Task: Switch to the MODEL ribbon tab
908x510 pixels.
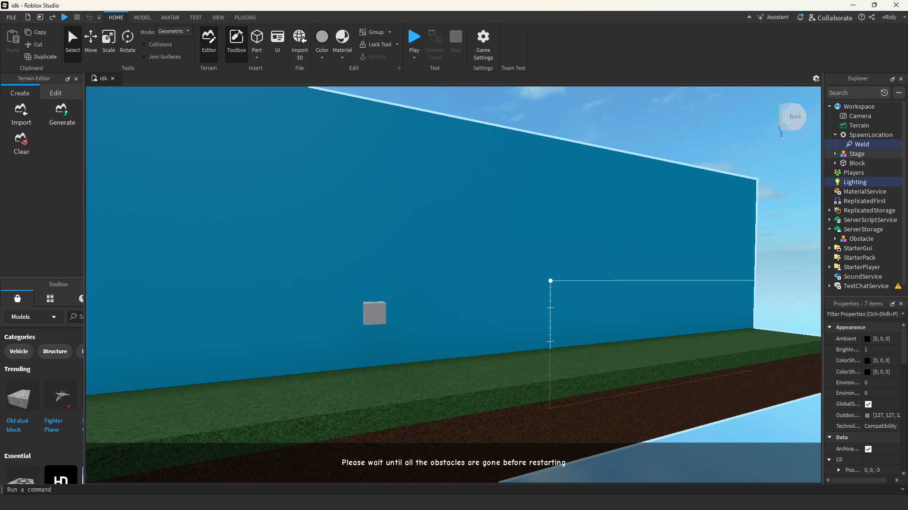Action: click(142, 17)
